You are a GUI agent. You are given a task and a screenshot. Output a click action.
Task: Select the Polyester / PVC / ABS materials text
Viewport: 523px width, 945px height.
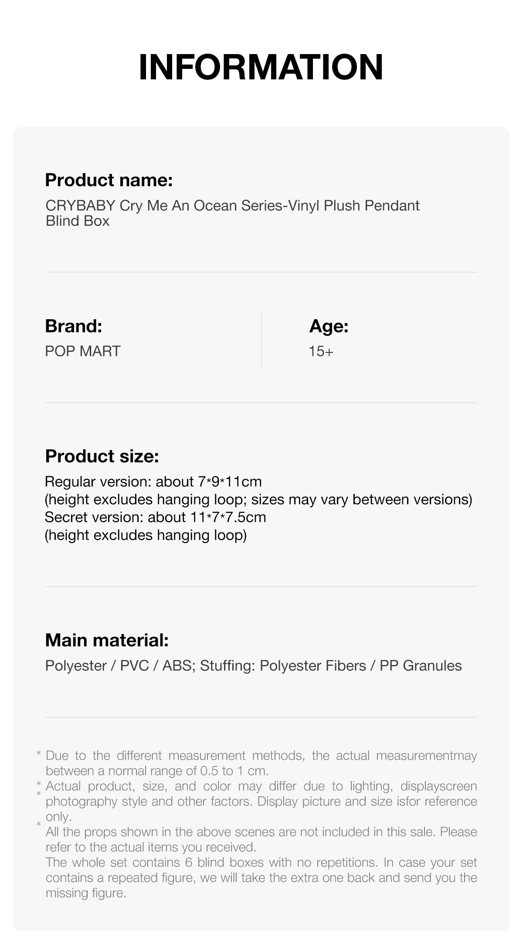click(254, 666)
